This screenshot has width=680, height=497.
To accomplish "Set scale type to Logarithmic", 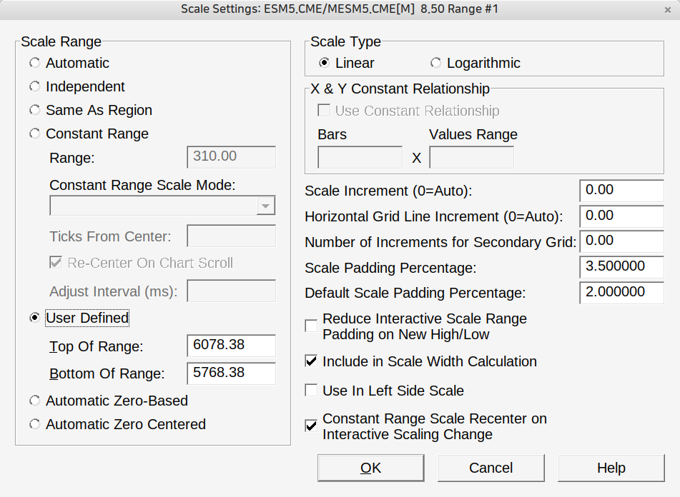I will [436, 63].
